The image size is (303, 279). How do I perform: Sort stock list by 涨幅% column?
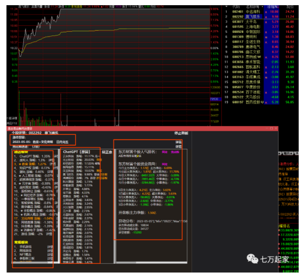point(272,7)
